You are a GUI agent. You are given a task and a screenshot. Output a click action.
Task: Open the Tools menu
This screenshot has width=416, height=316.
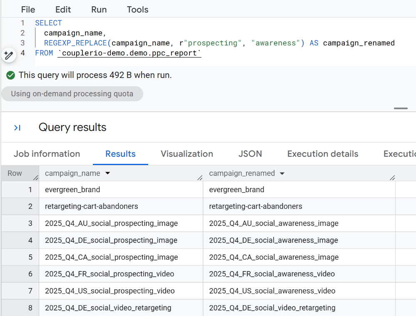pyautogui.click(x=138, y=10)
